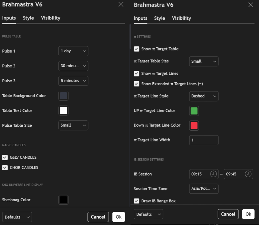Uncheck Draw IB Range Box
Image resolution: width=259 pixels, height=225 pixels.
(x=137, y=201)
